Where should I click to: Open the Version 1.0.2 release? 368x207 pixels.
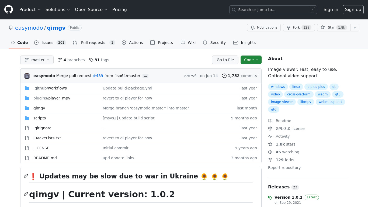point(289,197)
